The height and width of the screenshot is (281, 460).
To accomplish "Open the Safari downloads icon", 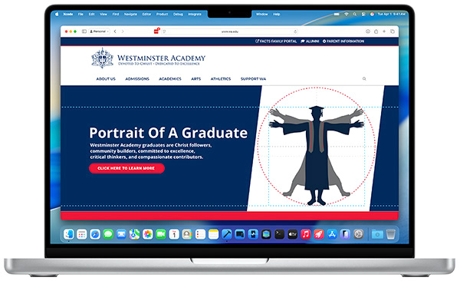I will pos(367,31).
